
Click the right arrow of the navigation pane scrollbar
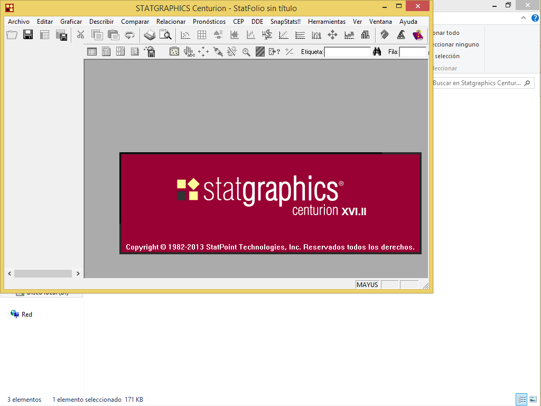click(78, 273)
